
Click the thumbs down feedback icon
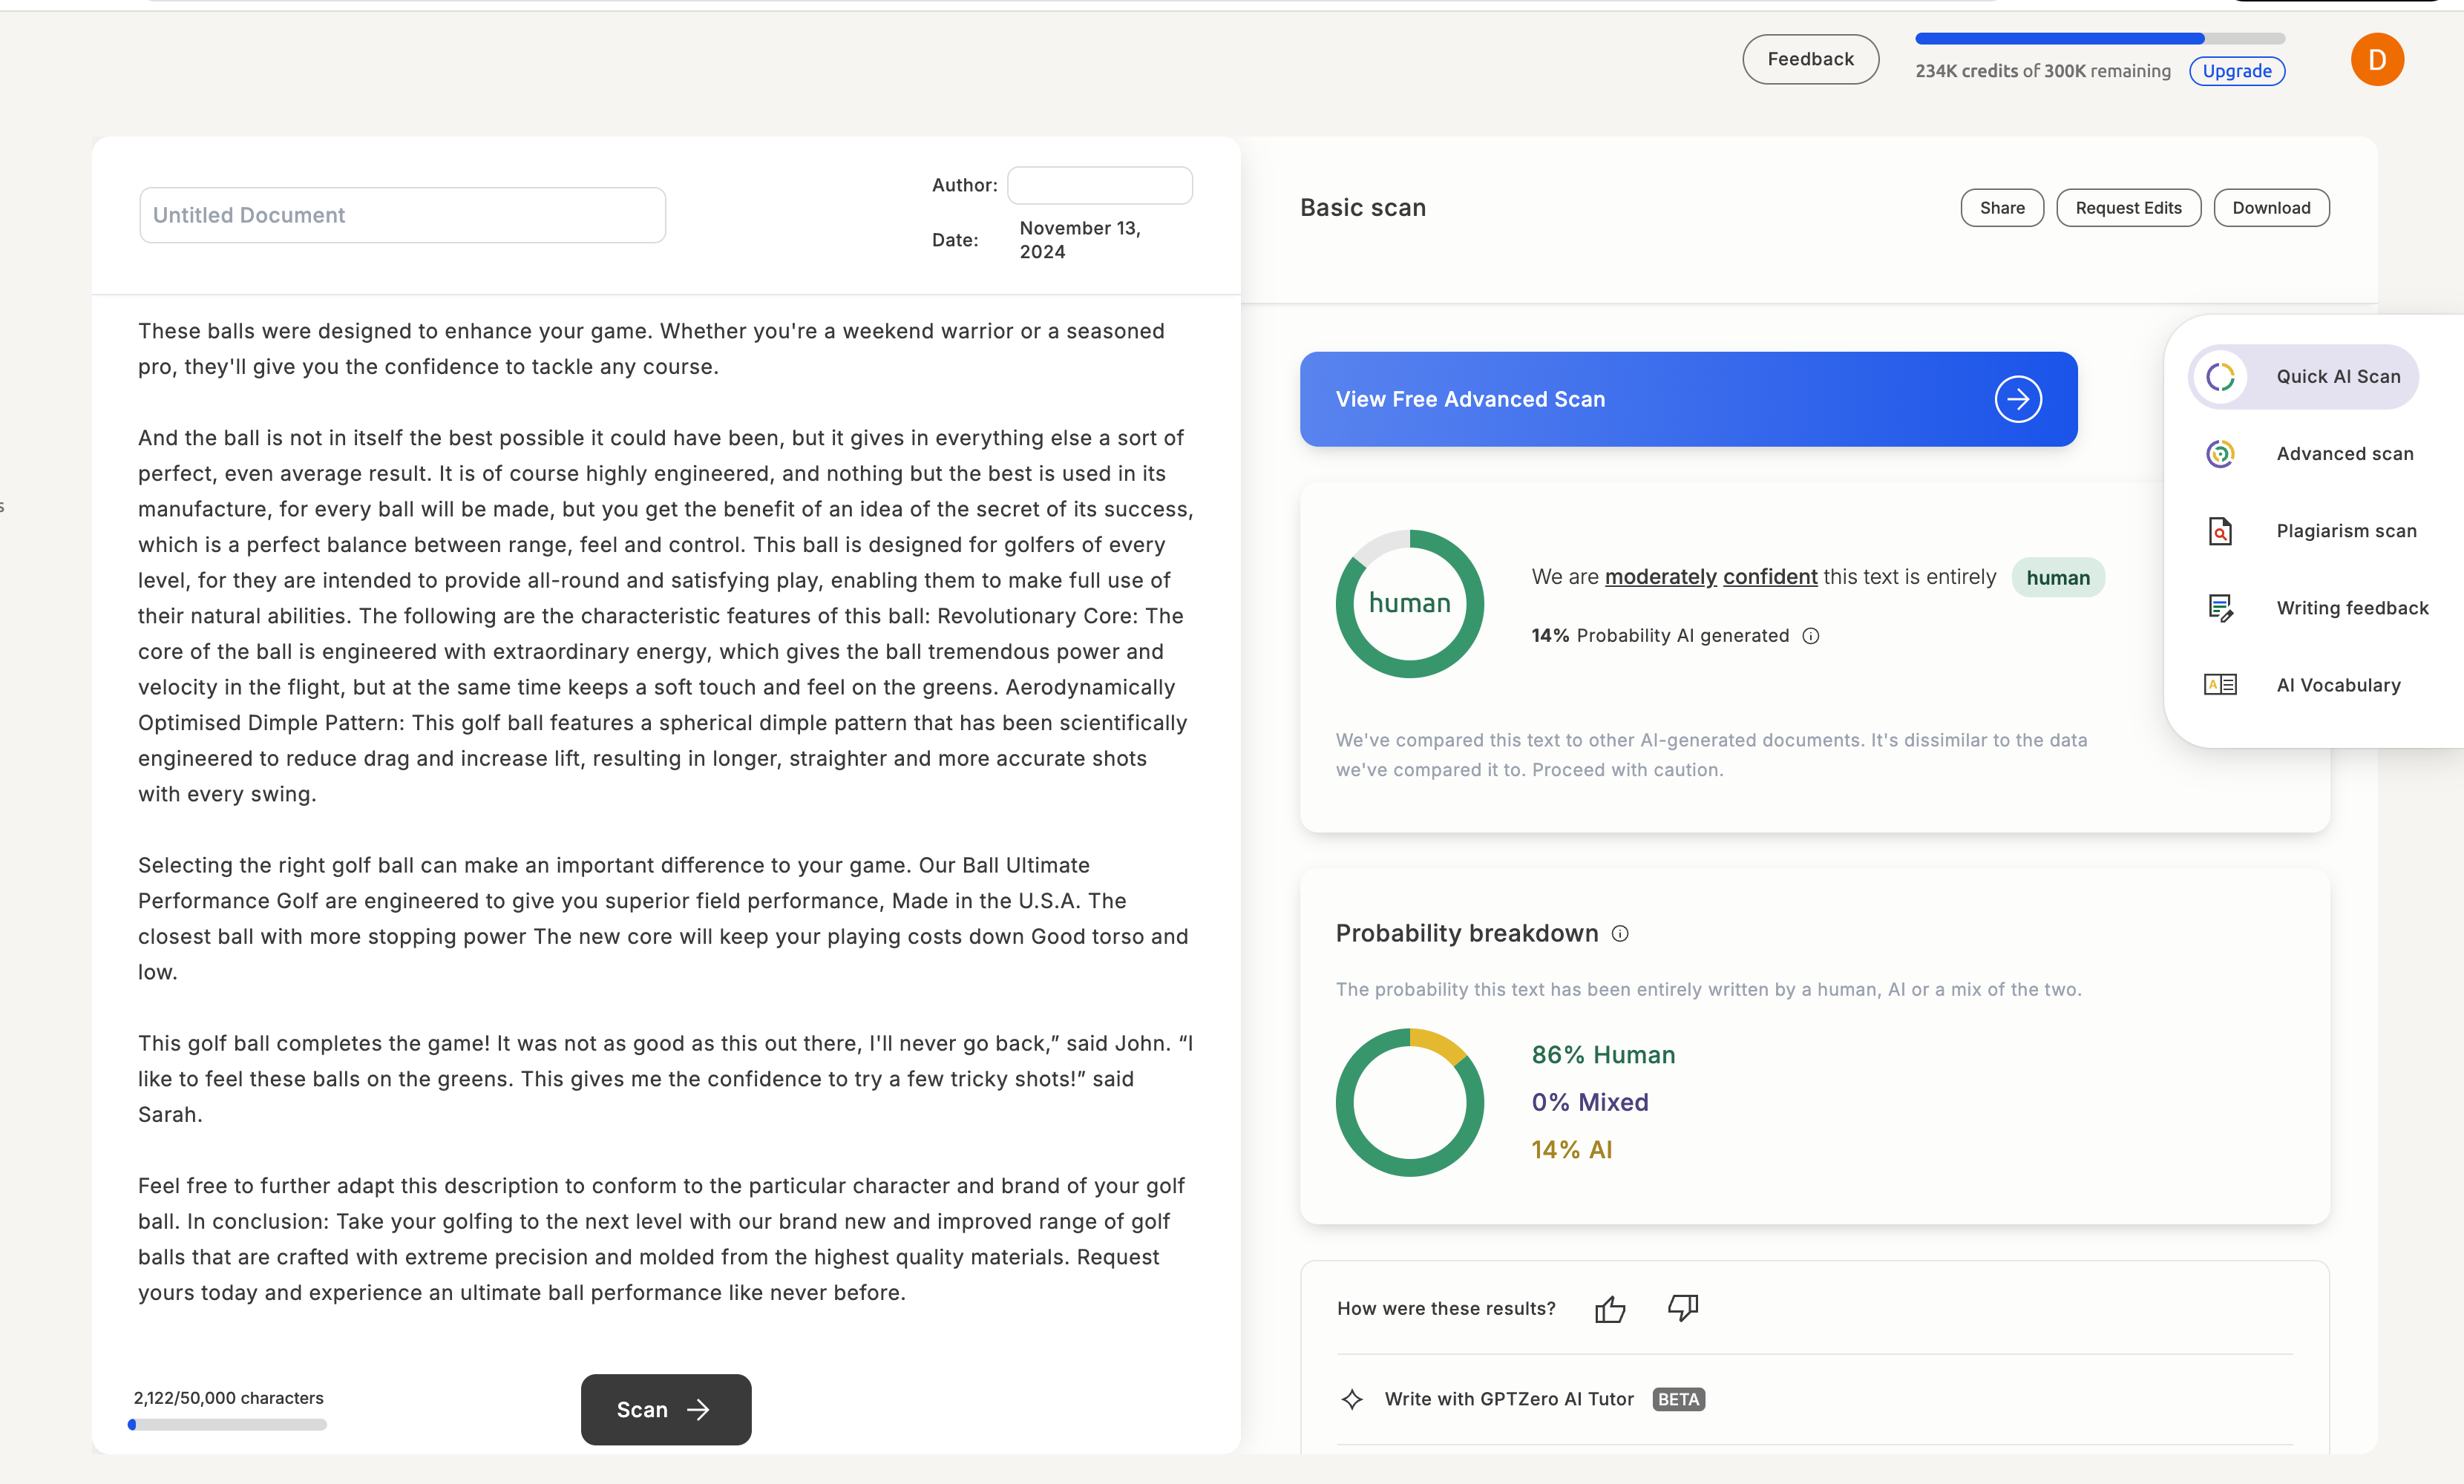1683,1307
